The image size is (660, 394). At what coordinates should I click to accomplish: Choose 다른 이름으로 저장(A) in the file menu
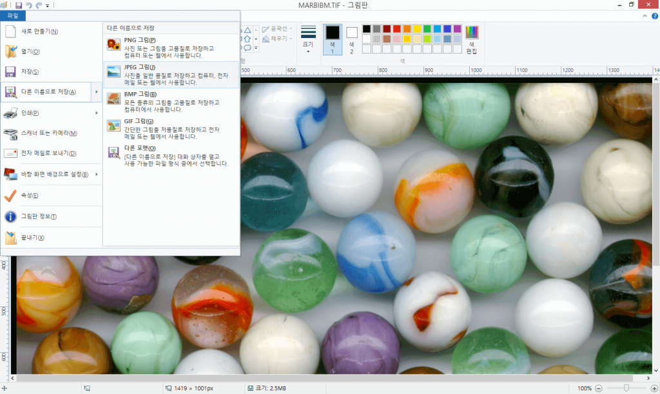(x=46, y=91)
